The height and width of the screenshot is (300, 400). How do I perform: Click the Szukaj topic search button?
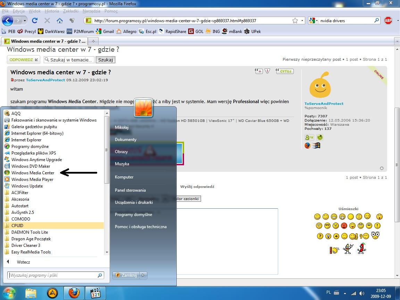(x=105, y=60)
